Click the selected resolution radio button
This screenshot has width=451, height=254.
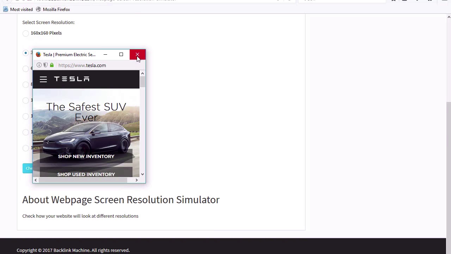pyautogui.click(x=26, y=53)
